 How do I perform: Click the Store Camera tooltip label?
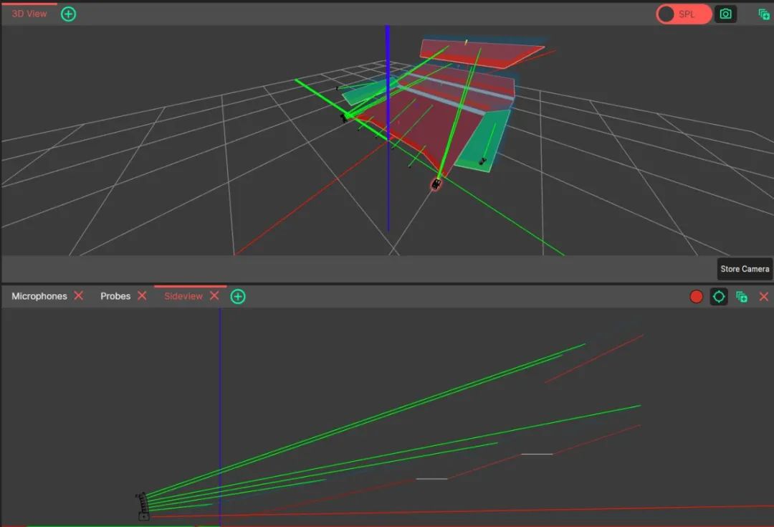745,269
